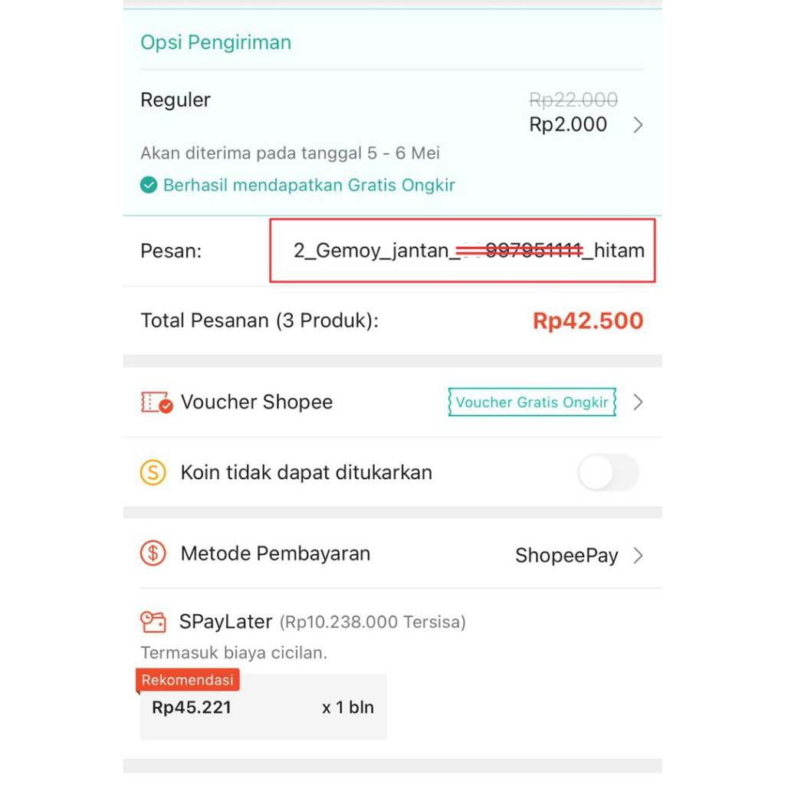Expand payment methods via ShopeePay chevron
This screenshot has height=785, width=785.
[638, 556]
